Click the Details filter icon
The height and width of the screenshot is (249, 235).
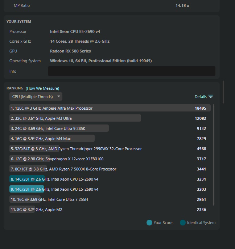click(x=211, y=96)
